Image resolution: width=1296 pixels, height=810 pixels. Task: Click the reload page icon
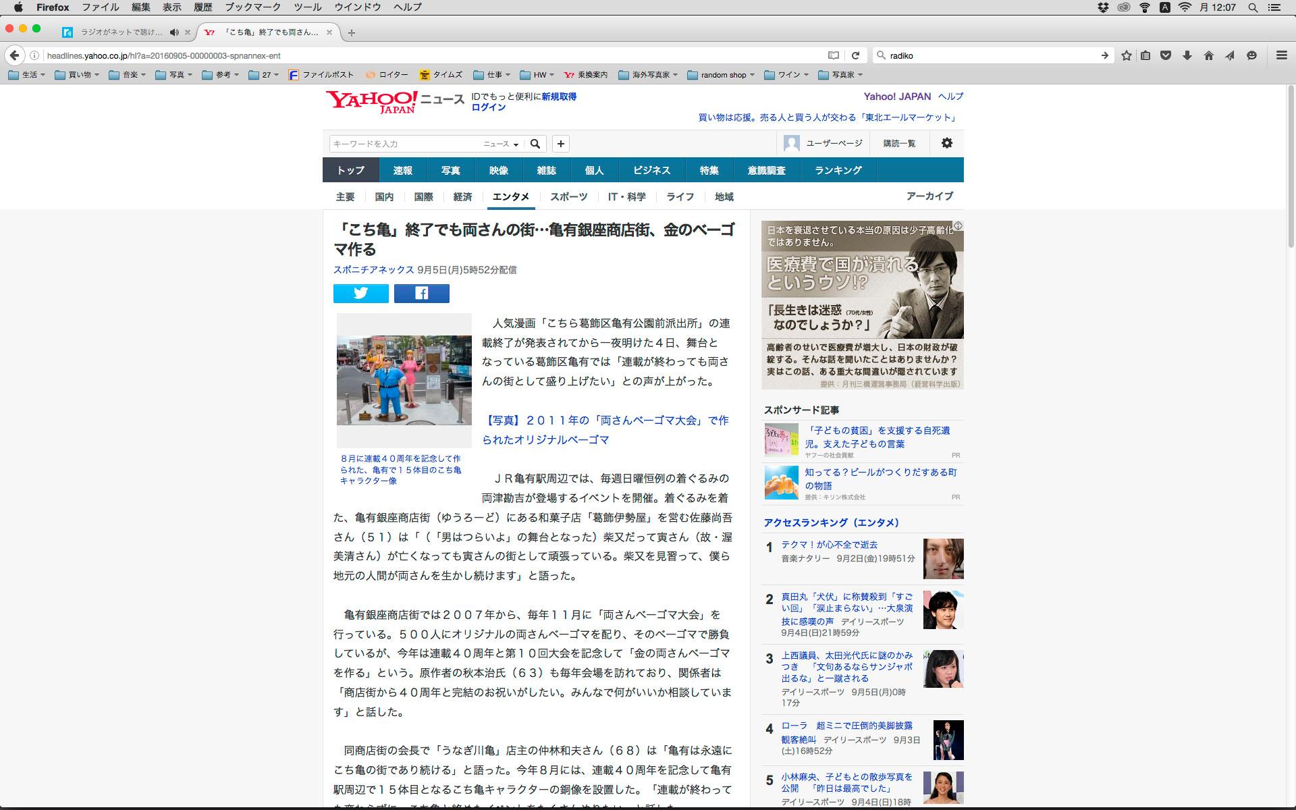(855, 55)
